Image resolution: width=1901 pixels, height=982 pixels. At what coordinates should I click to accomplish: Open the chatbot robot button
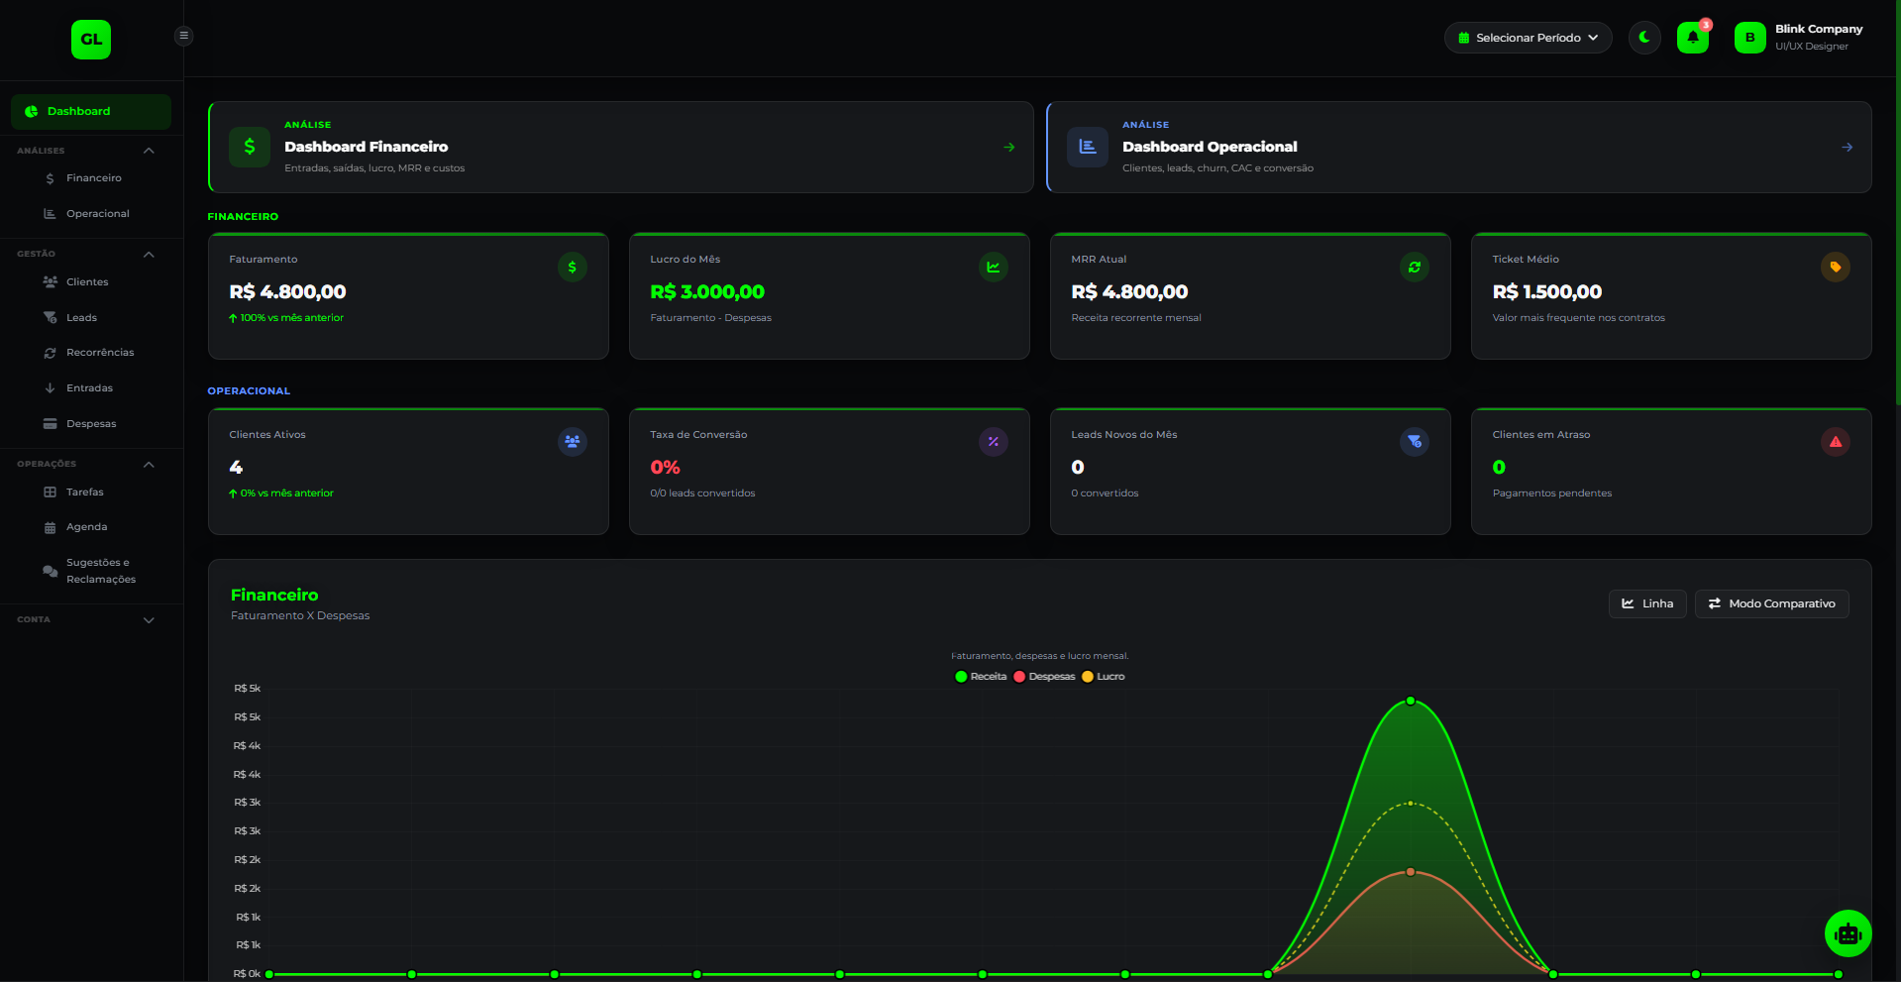click(x=1848, y=933)
